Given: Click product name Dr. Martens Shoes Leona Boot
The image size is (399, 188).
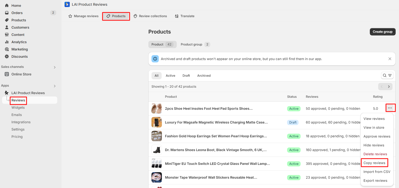Looking at the screenshot, I should click(216, 150).
